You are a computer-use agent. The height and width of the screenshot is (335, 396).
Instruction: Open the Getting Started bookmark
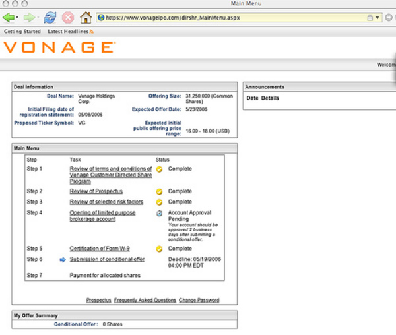[22, 32]
